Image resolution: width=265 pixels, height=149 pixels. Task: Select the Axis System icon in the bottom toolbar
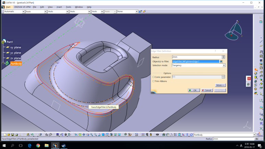171,135
